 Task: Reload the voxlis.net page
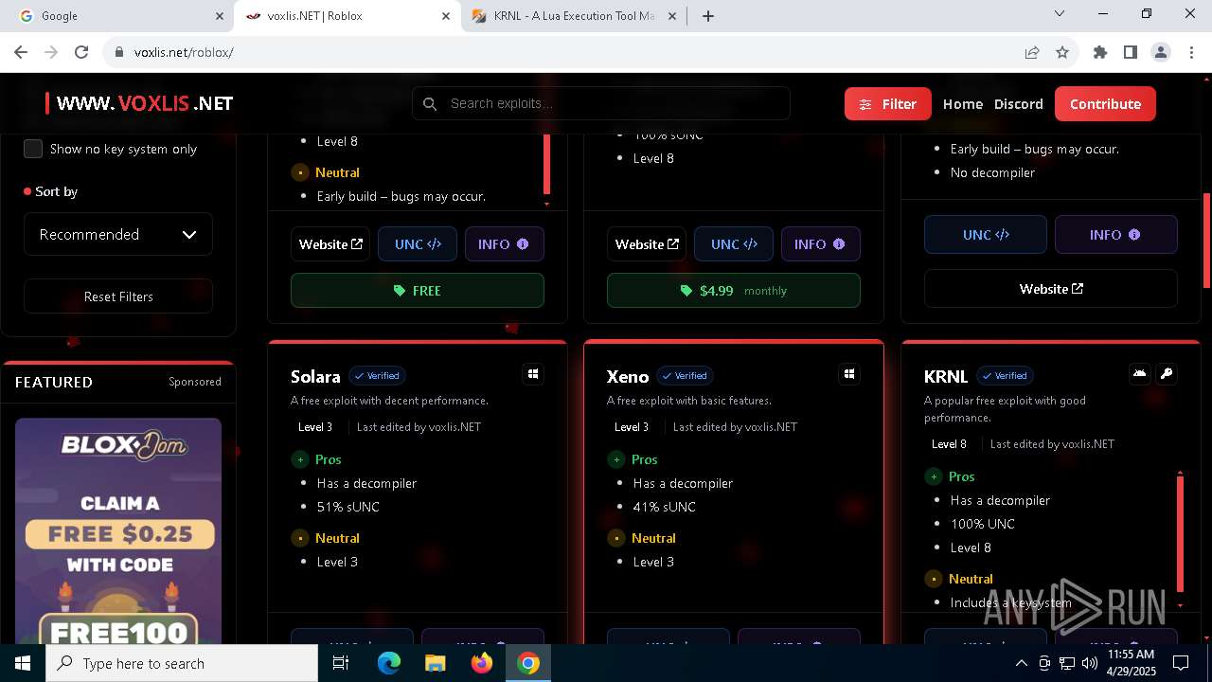[81, 52]
